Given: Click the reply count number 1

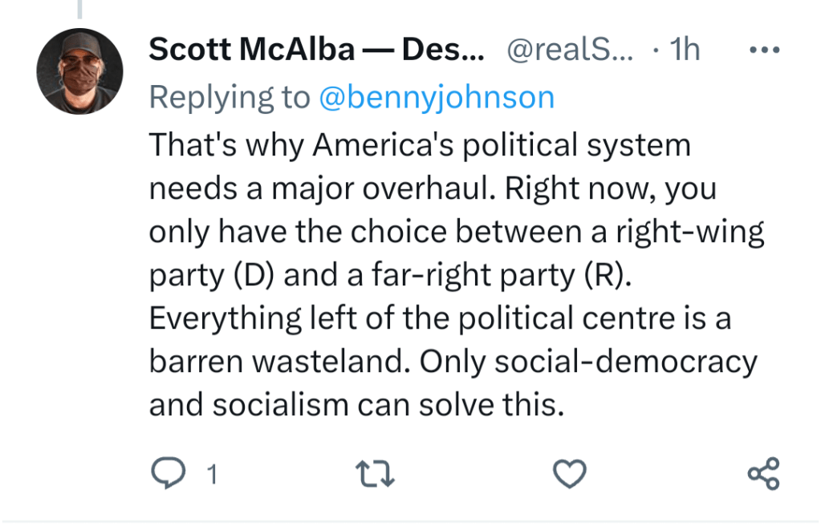Looking at the screenshot, I should pos(212,475).
